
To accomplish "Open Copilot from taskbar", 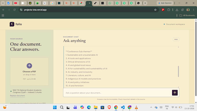I will [x=82, y=107].
